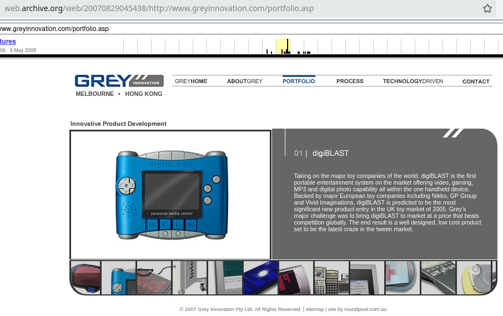Select the green-screen panel thumbnail
Screen dimensions: 503x316
click(225, 278)
